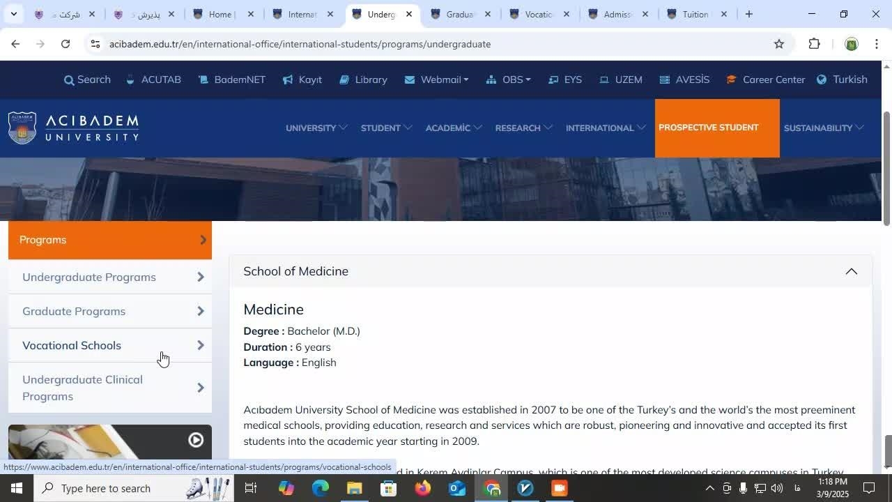Viewport: 892px width, 502px height.
Task: Expand the INTERNATIONAL navigation menu
Action: [605, 128]
